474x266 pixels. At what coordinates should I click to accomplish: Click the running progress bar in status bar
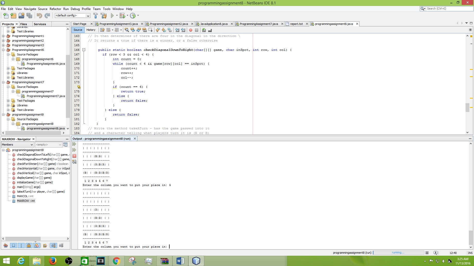398,253
